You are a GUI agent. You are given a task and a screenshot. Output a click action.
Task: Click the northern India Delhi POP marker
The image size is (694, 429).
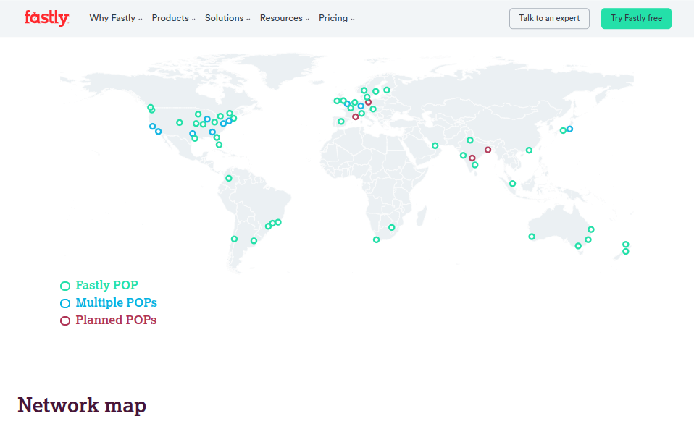[x=470, y=140]
